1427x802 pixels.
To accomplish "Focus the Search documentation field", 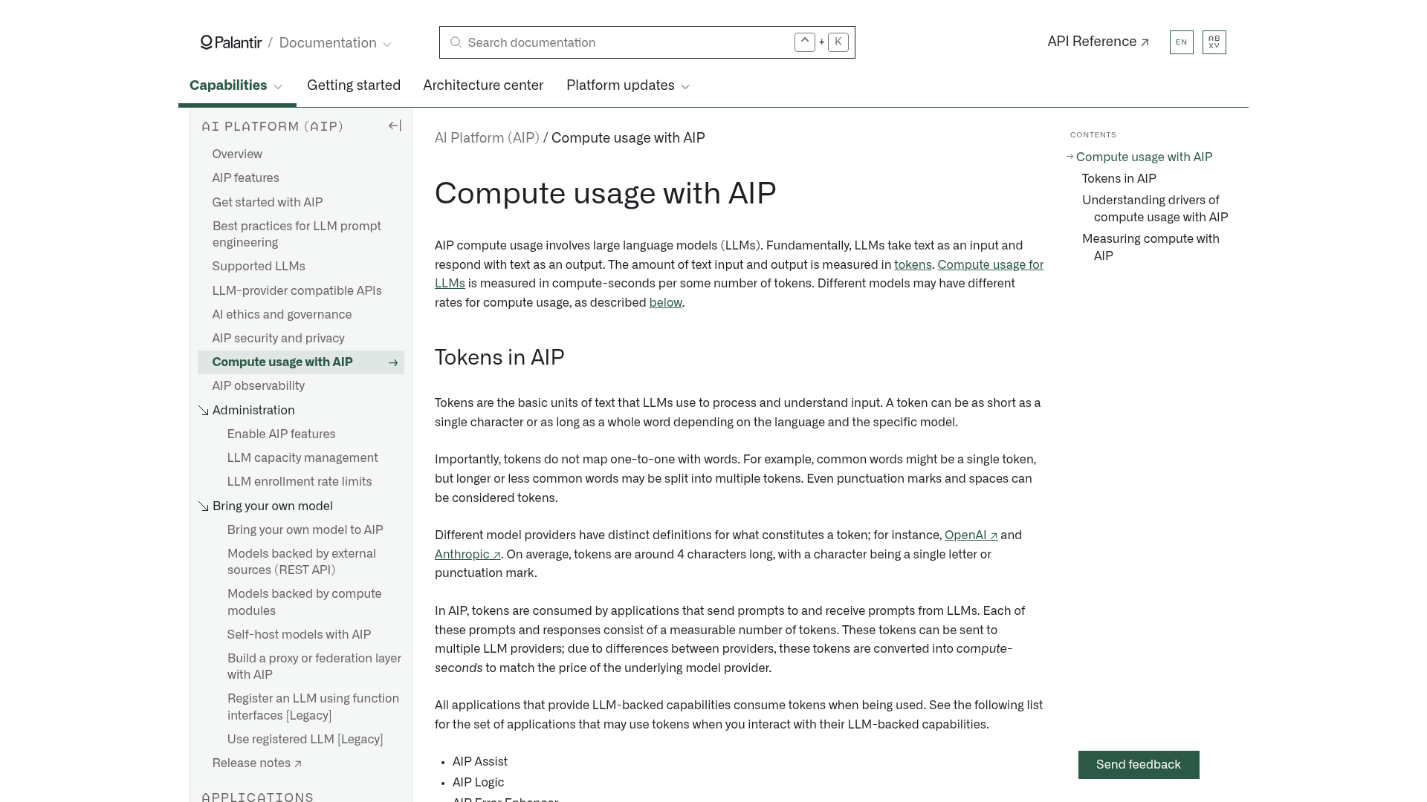I will pyautogui.click(x=647, y=42).
